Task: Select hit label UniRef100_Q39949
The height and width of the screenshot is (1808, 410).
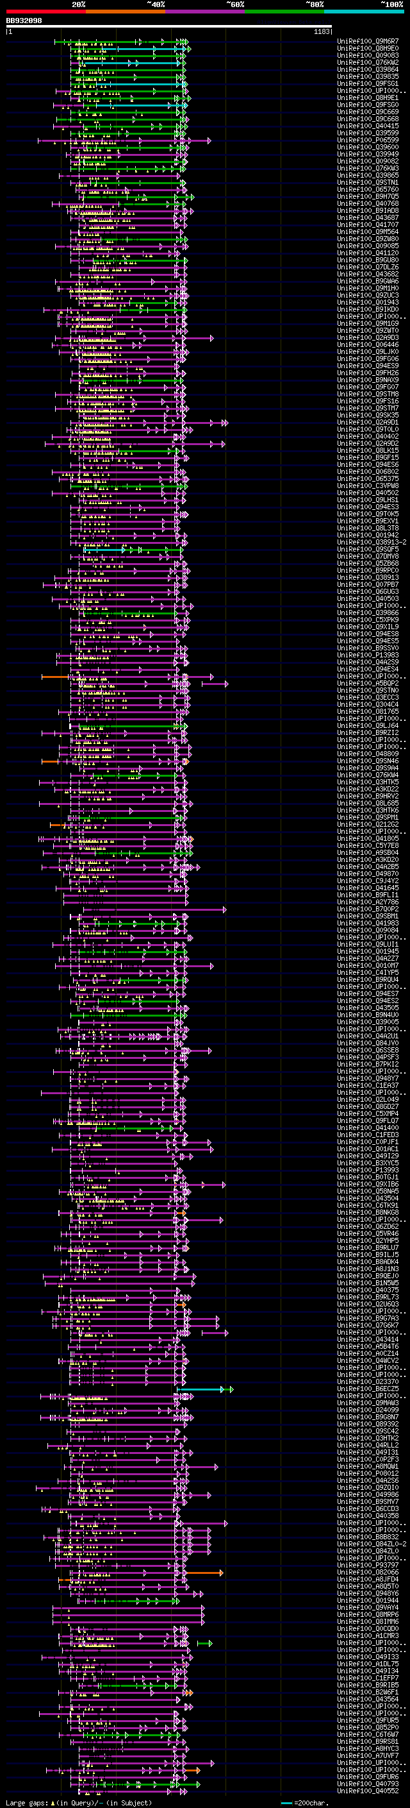Action: click(x=368, y=155)
